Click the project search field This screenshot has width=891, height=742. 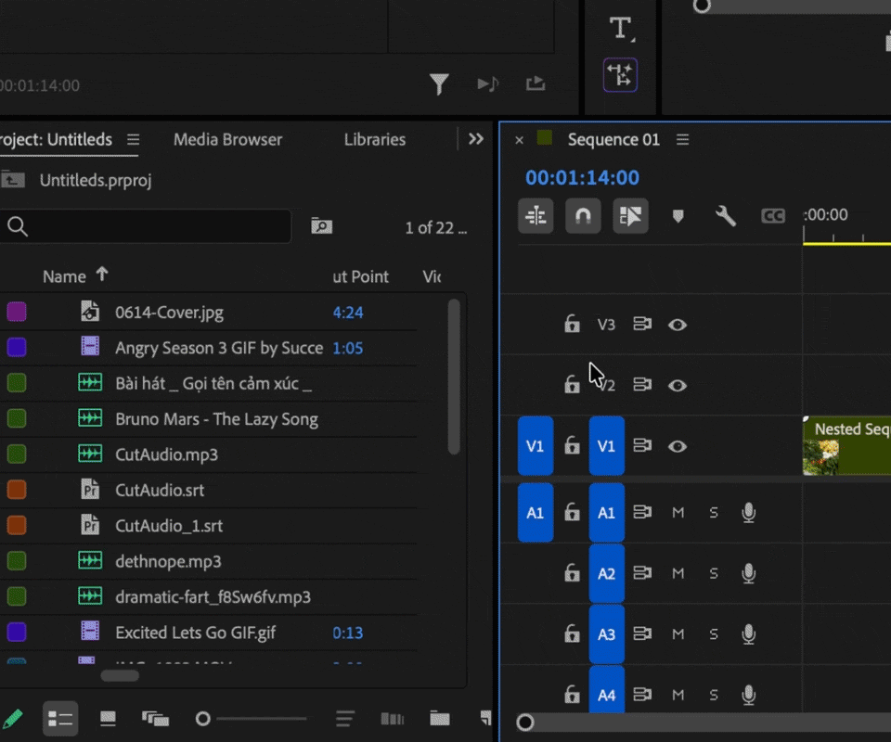pyautogui.click(x=146, y=226)
